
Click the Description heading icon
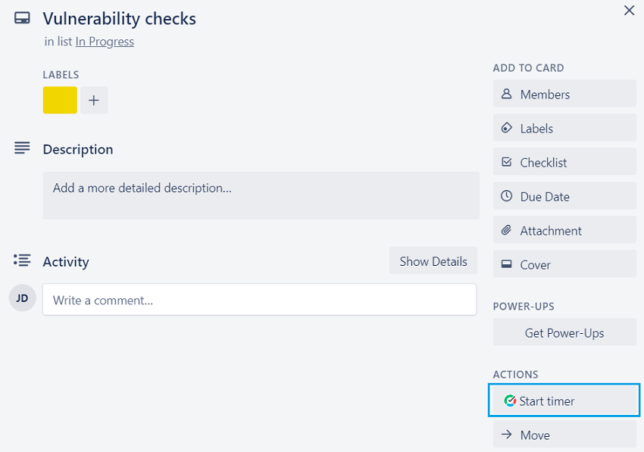click(22, 148)
